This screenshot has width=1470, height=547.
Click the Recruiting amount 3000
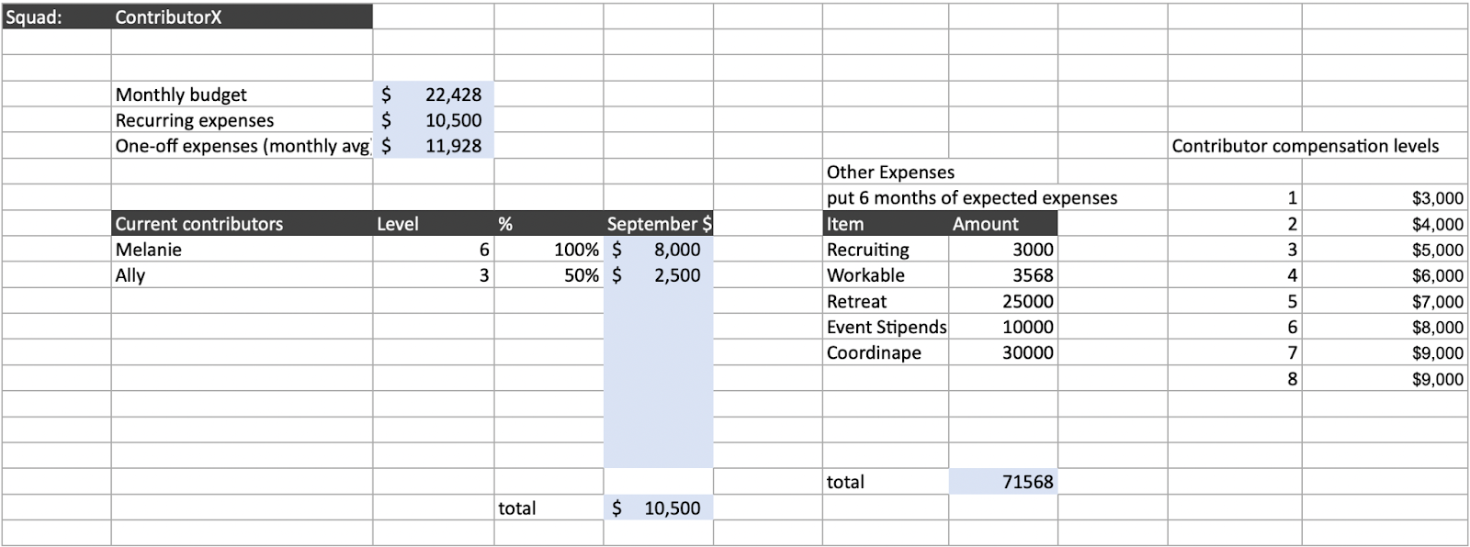[1003, 250]
